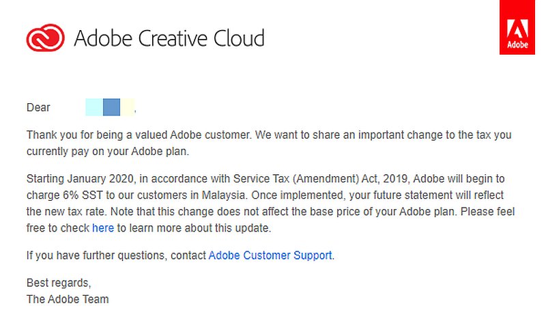Image resolution: width=546 pixels, height=334 pixels.
Task: Click the '6% SST' text
Action: [83, 195]
